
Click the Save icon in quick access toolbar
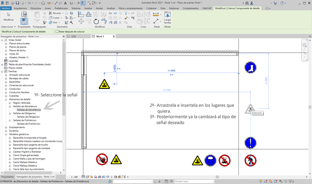click(17, 3)
